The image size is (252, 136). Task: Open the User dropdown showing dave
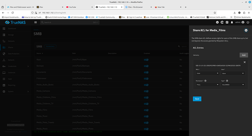point(233,73)
